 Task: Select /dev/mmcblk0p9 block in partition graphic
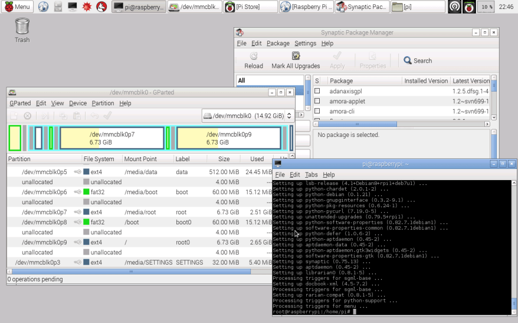click(x=228, y=138)
